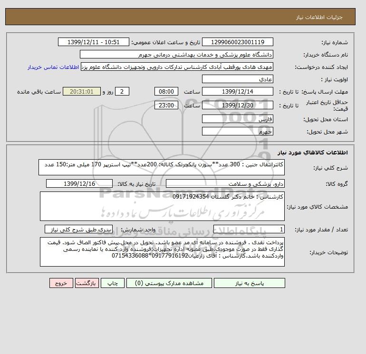366x354 pixels.
Task: Open اطلاعات تماس خریدار link
Action: point(53,67)
